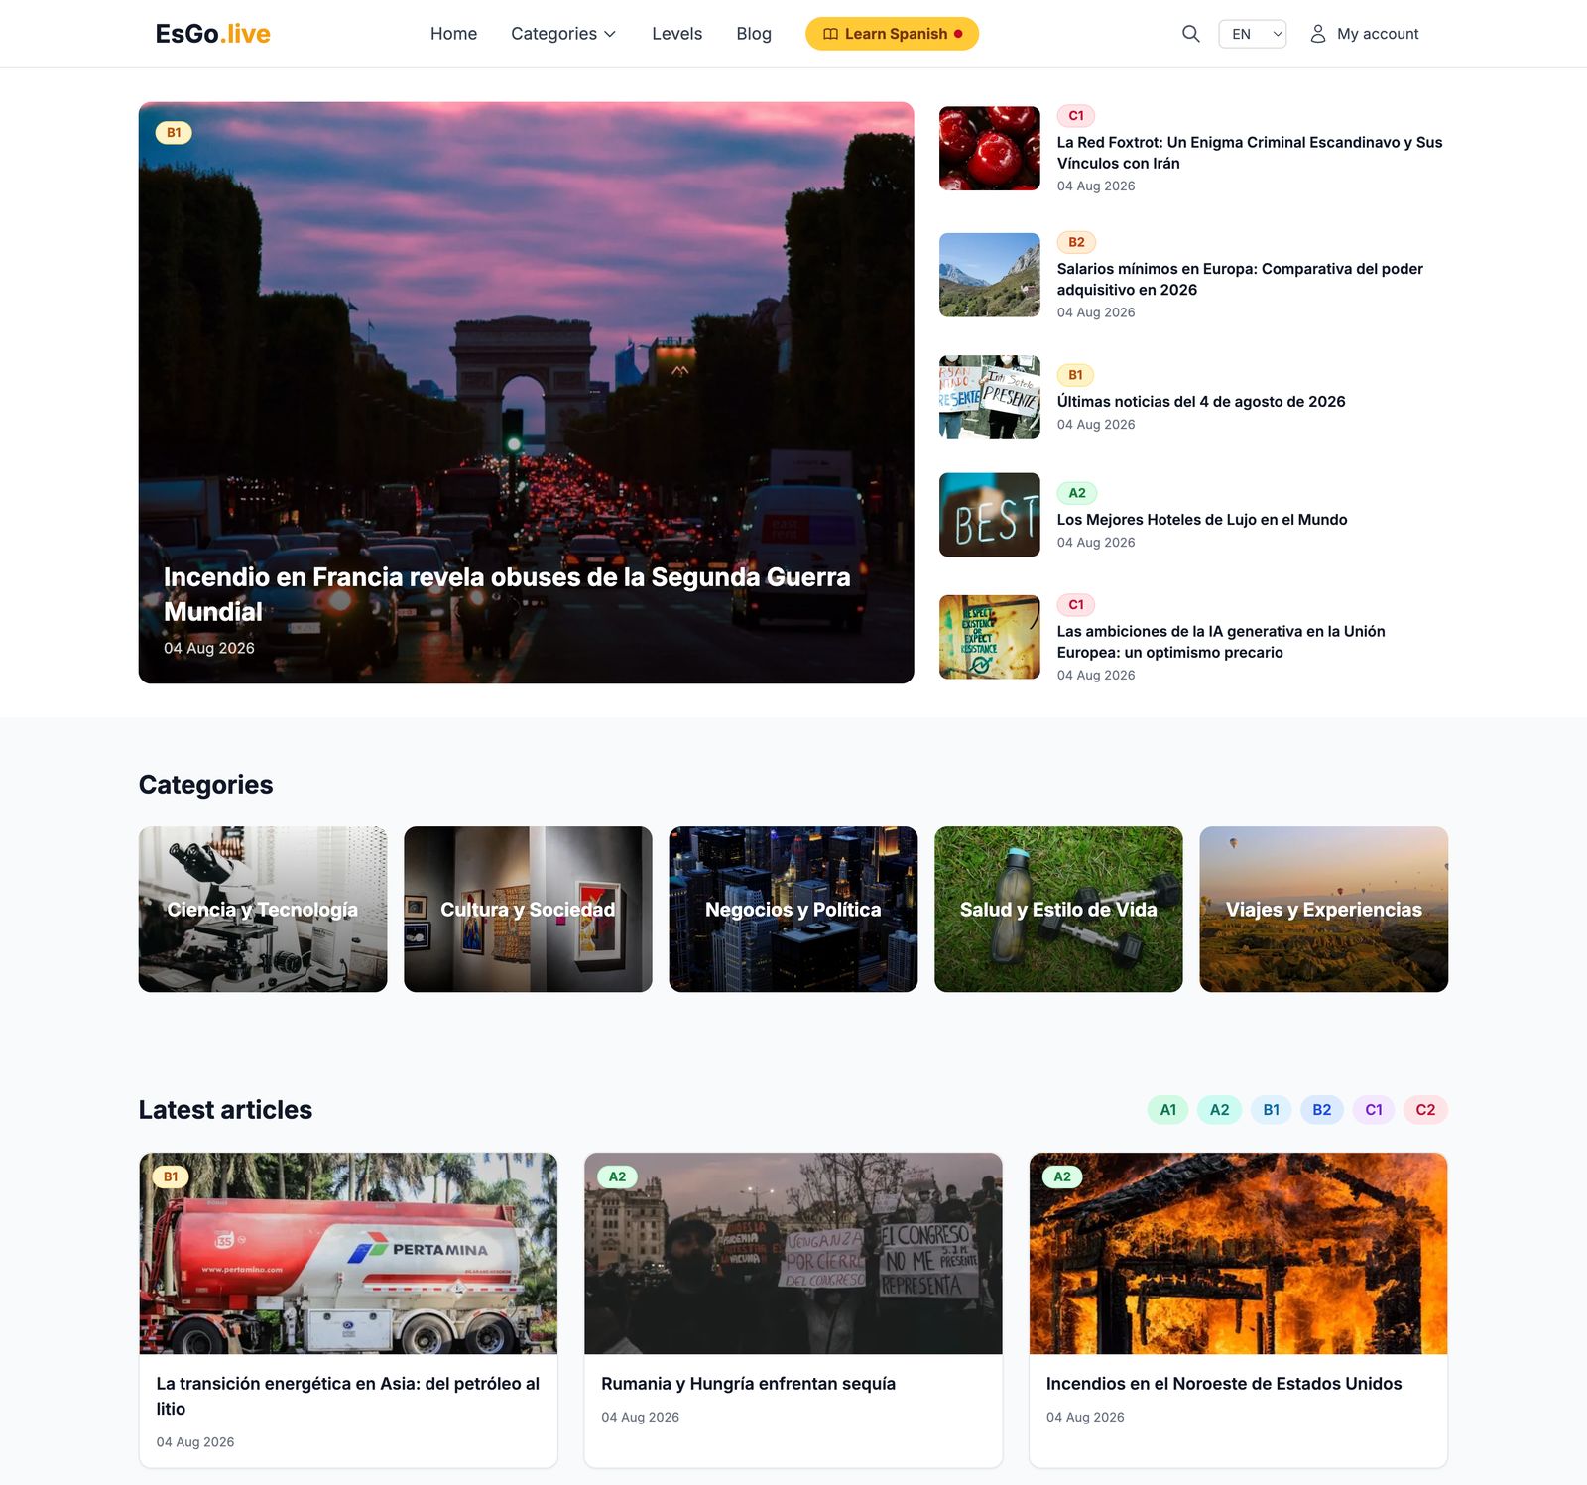The height and width of the screenshot is (1485, 1587).
Task: Open the graffiti thumbnail for IA generativa
Action: click(989, 637)
